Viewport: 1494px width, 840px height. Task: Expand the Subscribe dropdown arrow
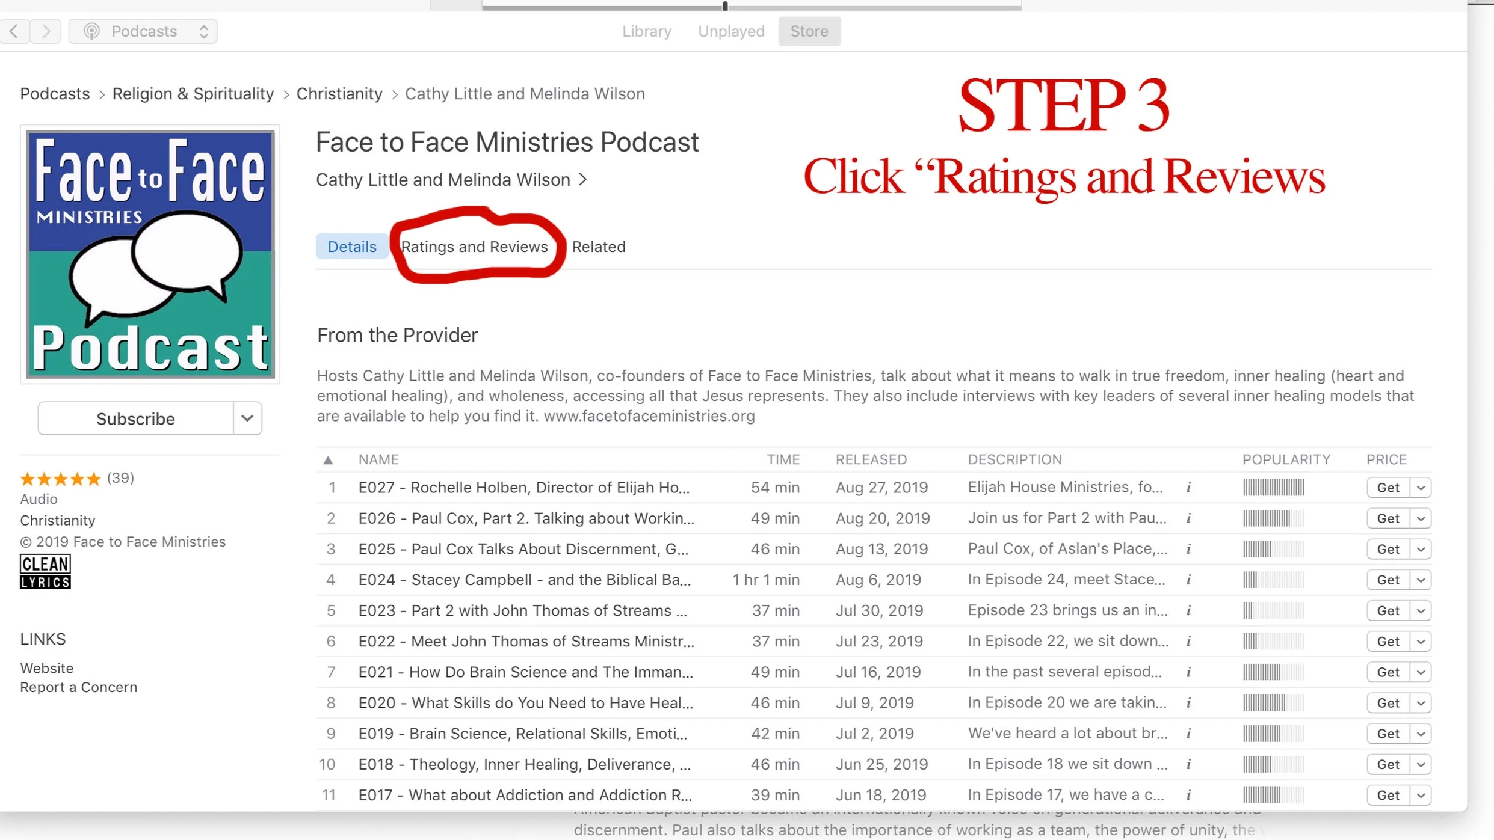247,418
